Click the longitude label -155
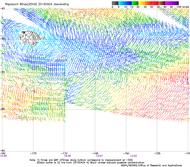190x167 pixels. 157,154
